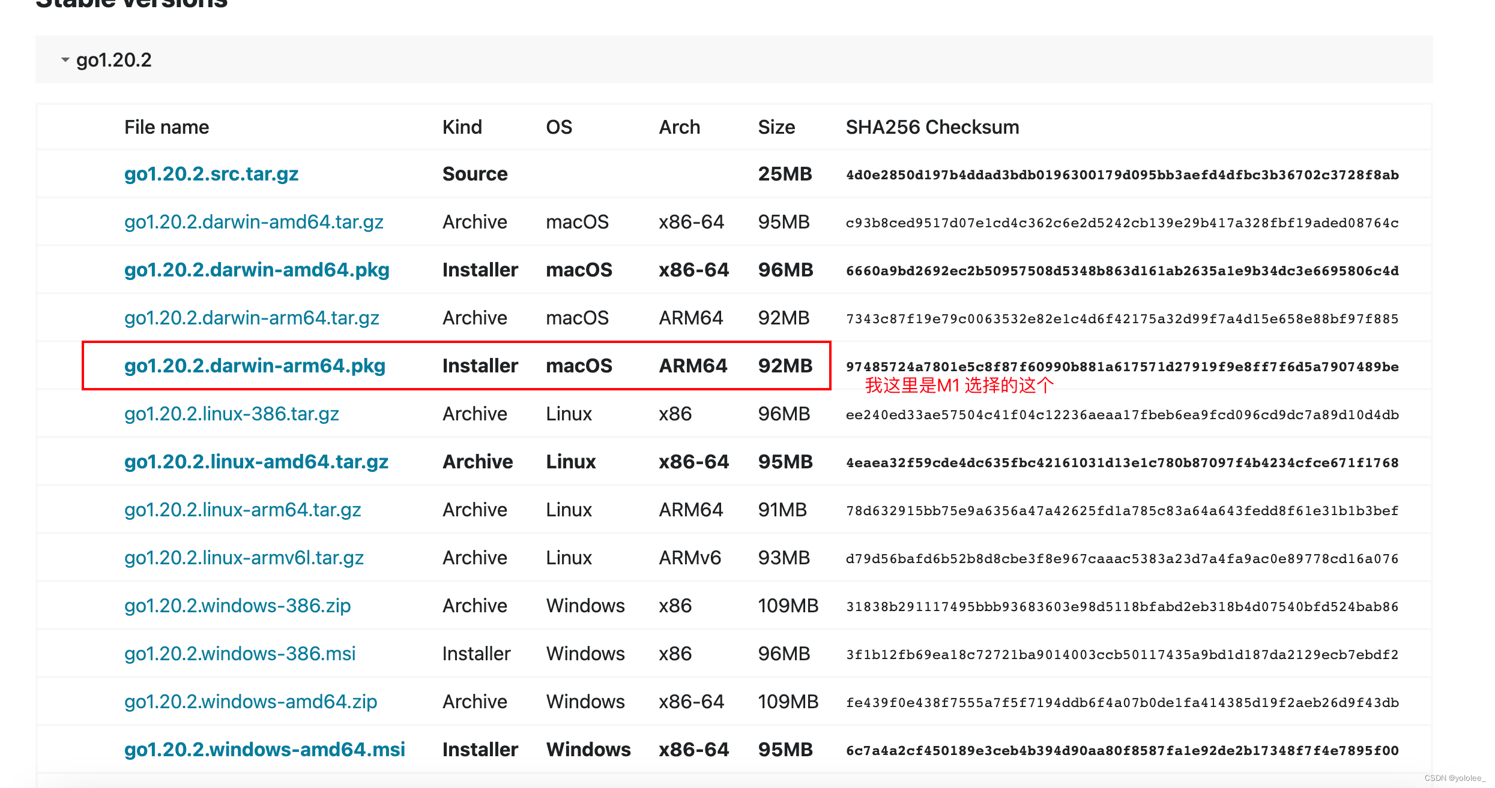1495x788 pixels.
Task: Select the checksum starting 97485724
Action: [1122, 367]
